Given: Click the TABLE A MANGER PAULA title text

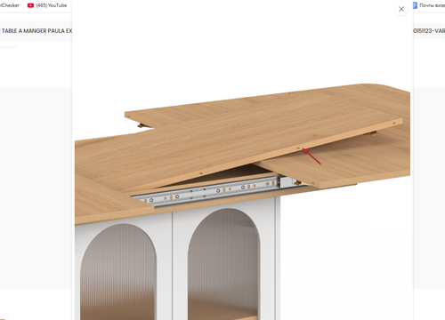Looking at the screenshot, I should [36, 31].
